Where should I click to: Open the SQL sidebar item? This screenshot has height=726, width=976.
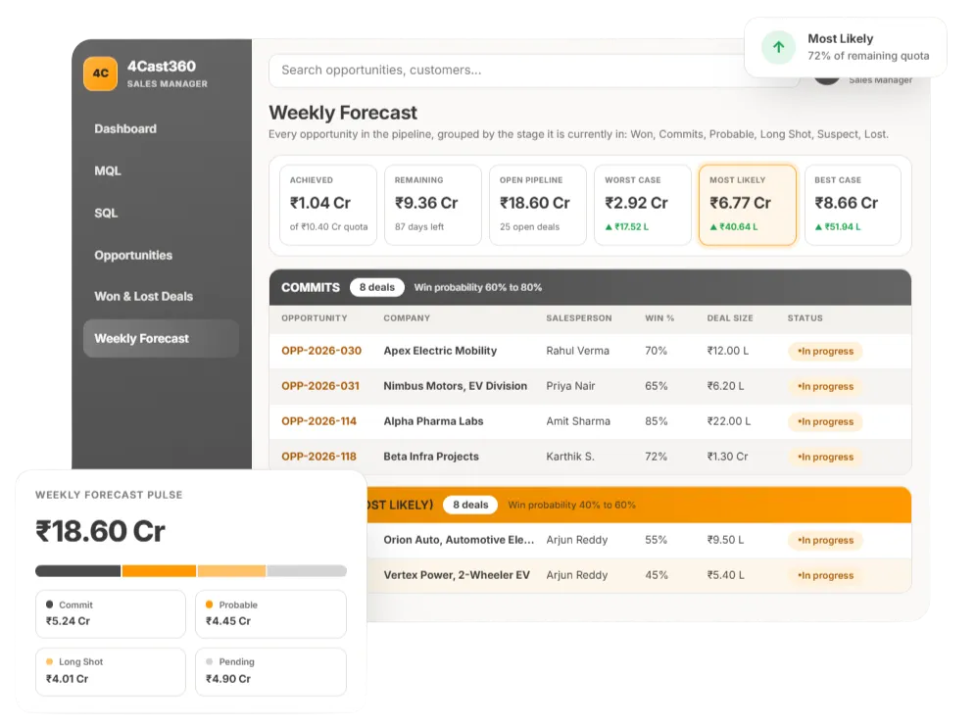[x=106, y=213]
